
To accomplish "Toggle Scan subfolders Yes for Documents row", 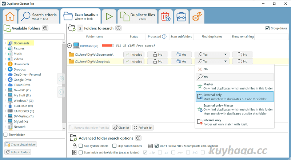I will [181, 55].
